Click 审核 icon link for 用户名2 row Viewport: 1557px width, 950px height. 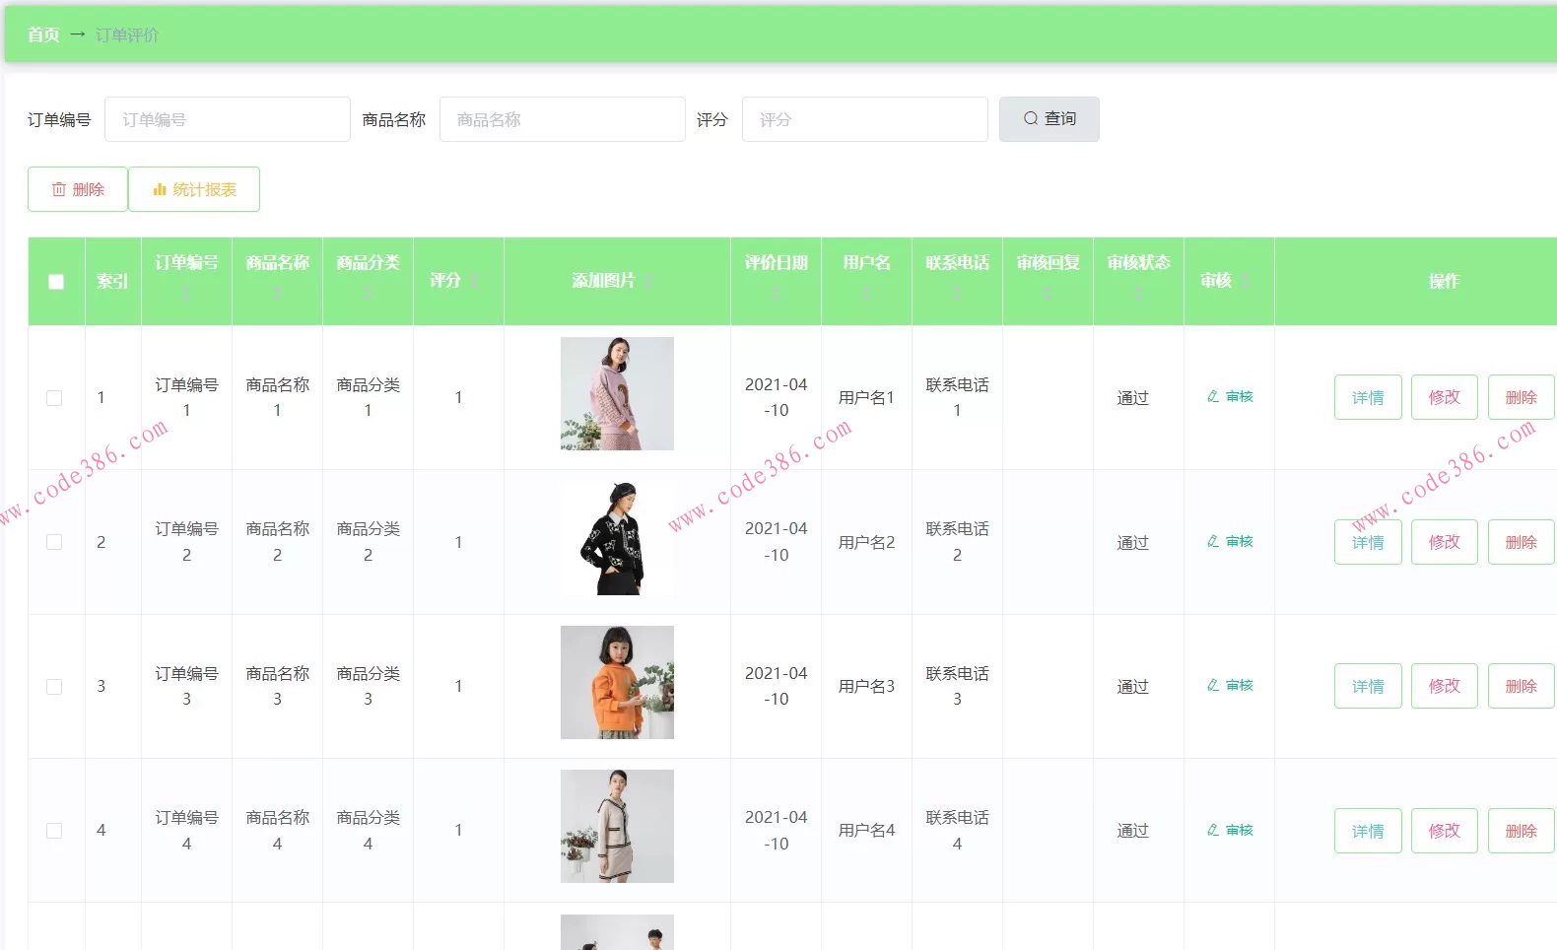1230,542
